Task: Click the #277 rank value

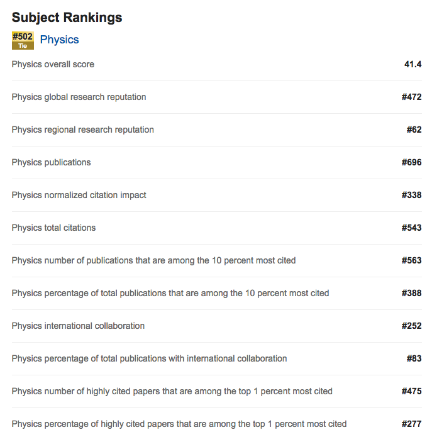Action: [x=411, y=424]
